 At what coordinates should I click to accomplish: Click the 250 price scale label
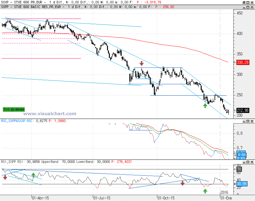[x=239, y=95]
